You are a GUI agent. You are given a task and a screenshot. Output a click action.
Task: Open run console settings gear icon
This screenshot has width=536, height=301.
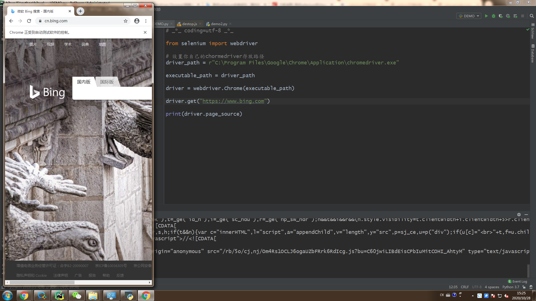coord(519,215)
